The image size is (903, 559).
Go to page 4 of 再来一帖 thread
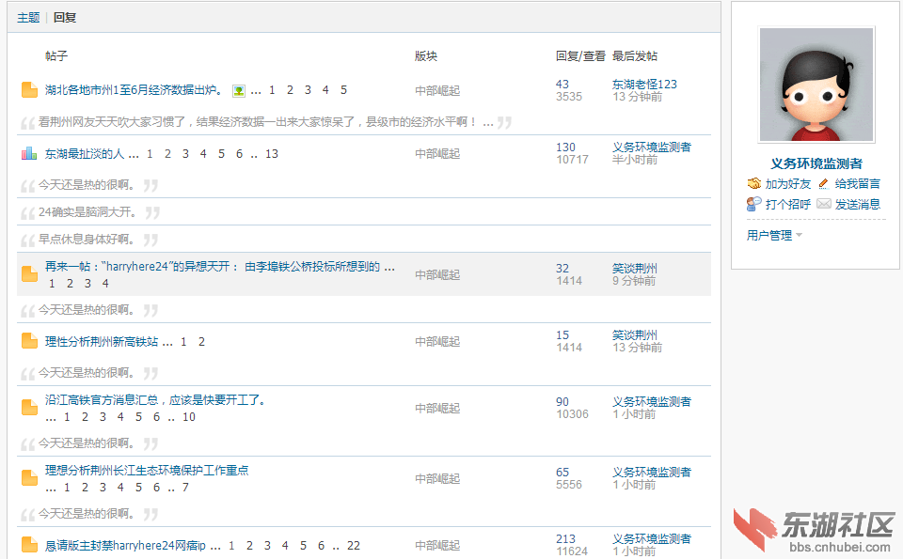(105, 283)
